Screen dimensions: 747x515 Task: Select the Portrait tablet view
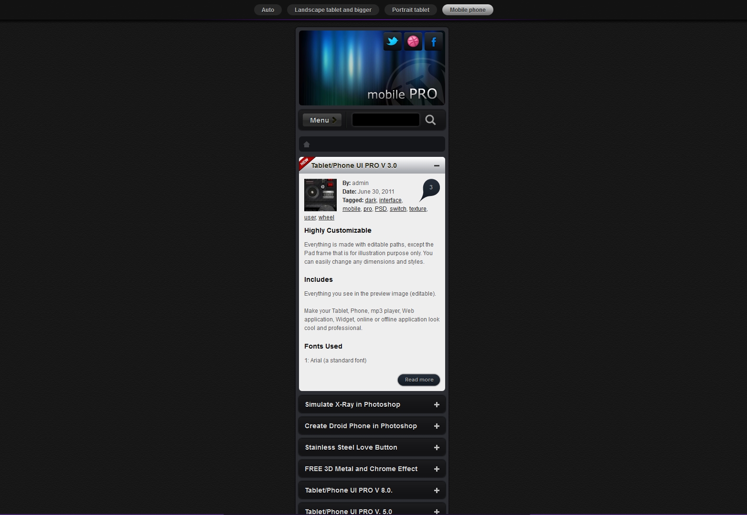pos(411,10)
